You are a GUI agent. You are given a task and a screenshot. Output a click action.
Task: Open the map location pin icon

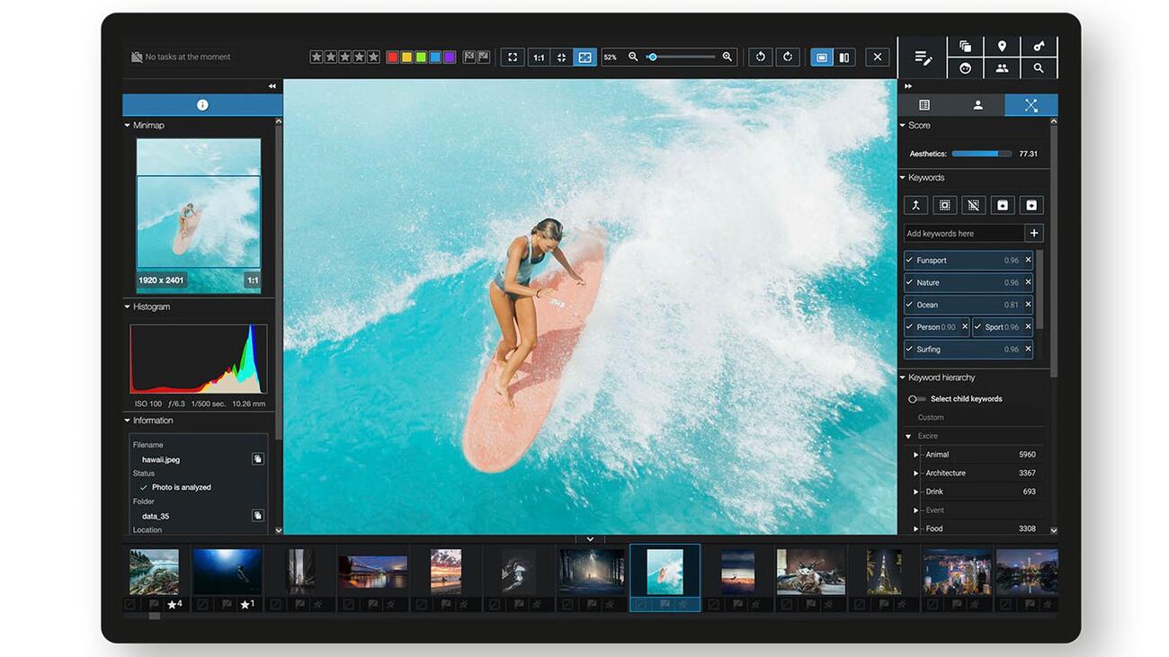[x=1002, y=46]
